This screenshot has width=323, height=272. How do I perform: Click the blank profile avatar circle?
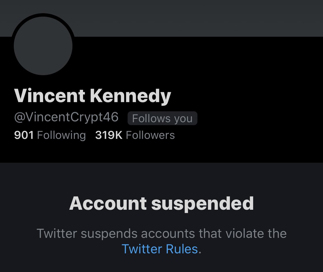click(43, 46)
